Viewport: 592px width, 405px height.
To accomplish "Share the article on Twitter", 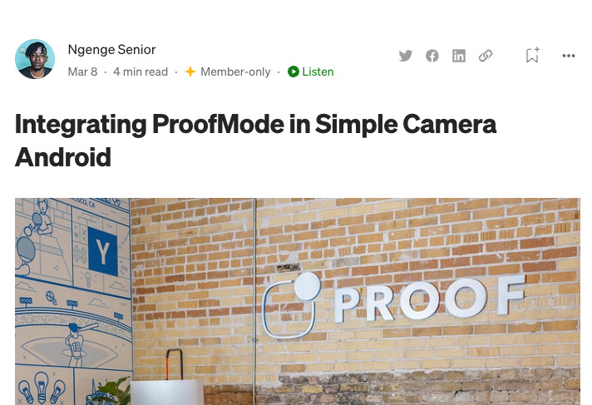I will (x=406, y=56).
